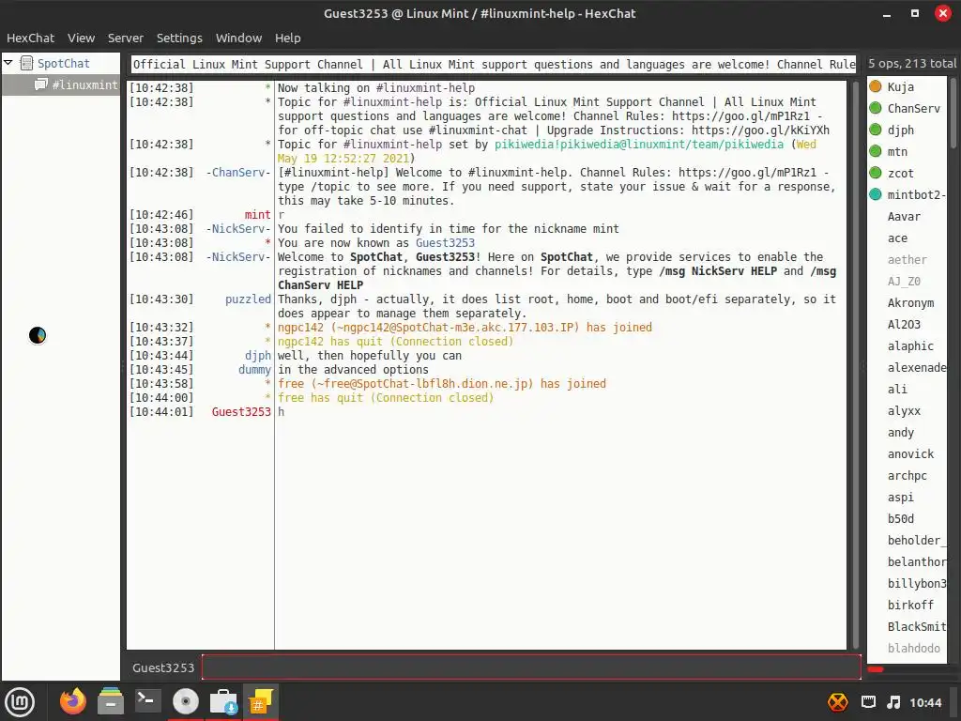Select mtn in the user list
The height and width of the screenshot is (721, 961).
point(897,151)
